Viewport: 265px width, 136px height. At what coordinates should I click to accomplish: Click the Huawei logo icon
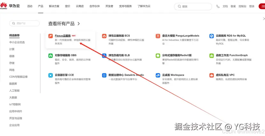pyautogui.click(x=4, y=6)
